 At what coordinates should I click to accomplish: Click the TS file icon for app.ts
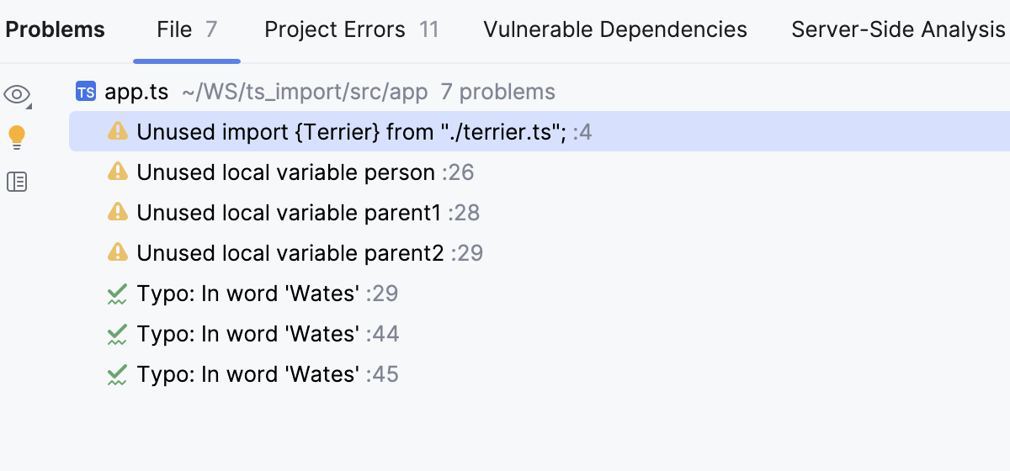pyautogui.click(x=86, y=92)
